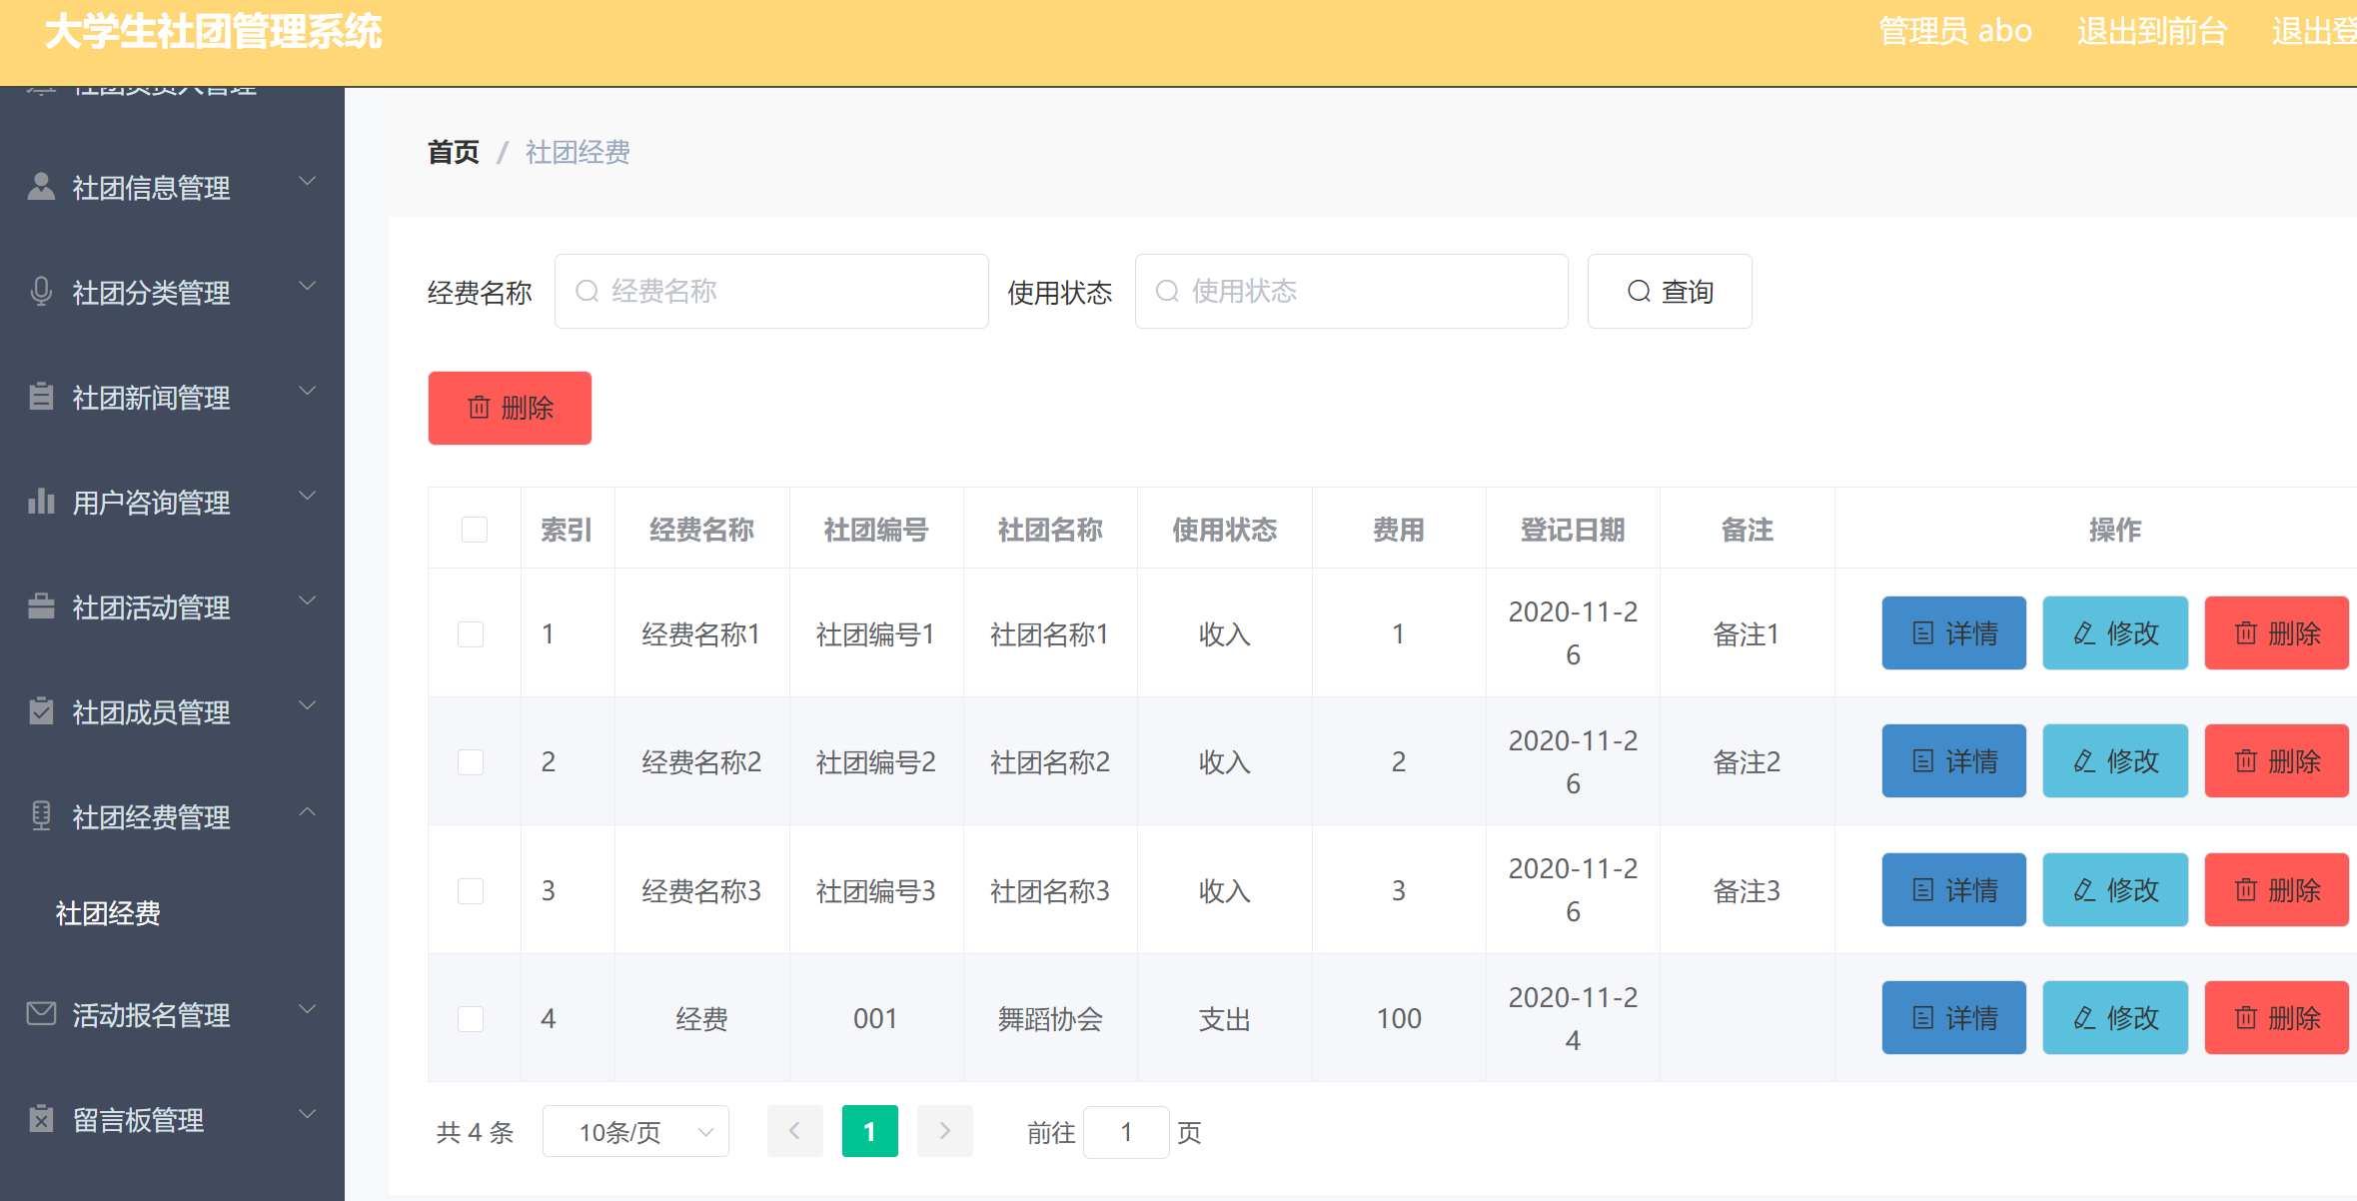Image resolution: width=2357 pixels, height=1201 pixels.
Task: Click the microphone icon beside 社团分类管理
Action: pos(41,290)
